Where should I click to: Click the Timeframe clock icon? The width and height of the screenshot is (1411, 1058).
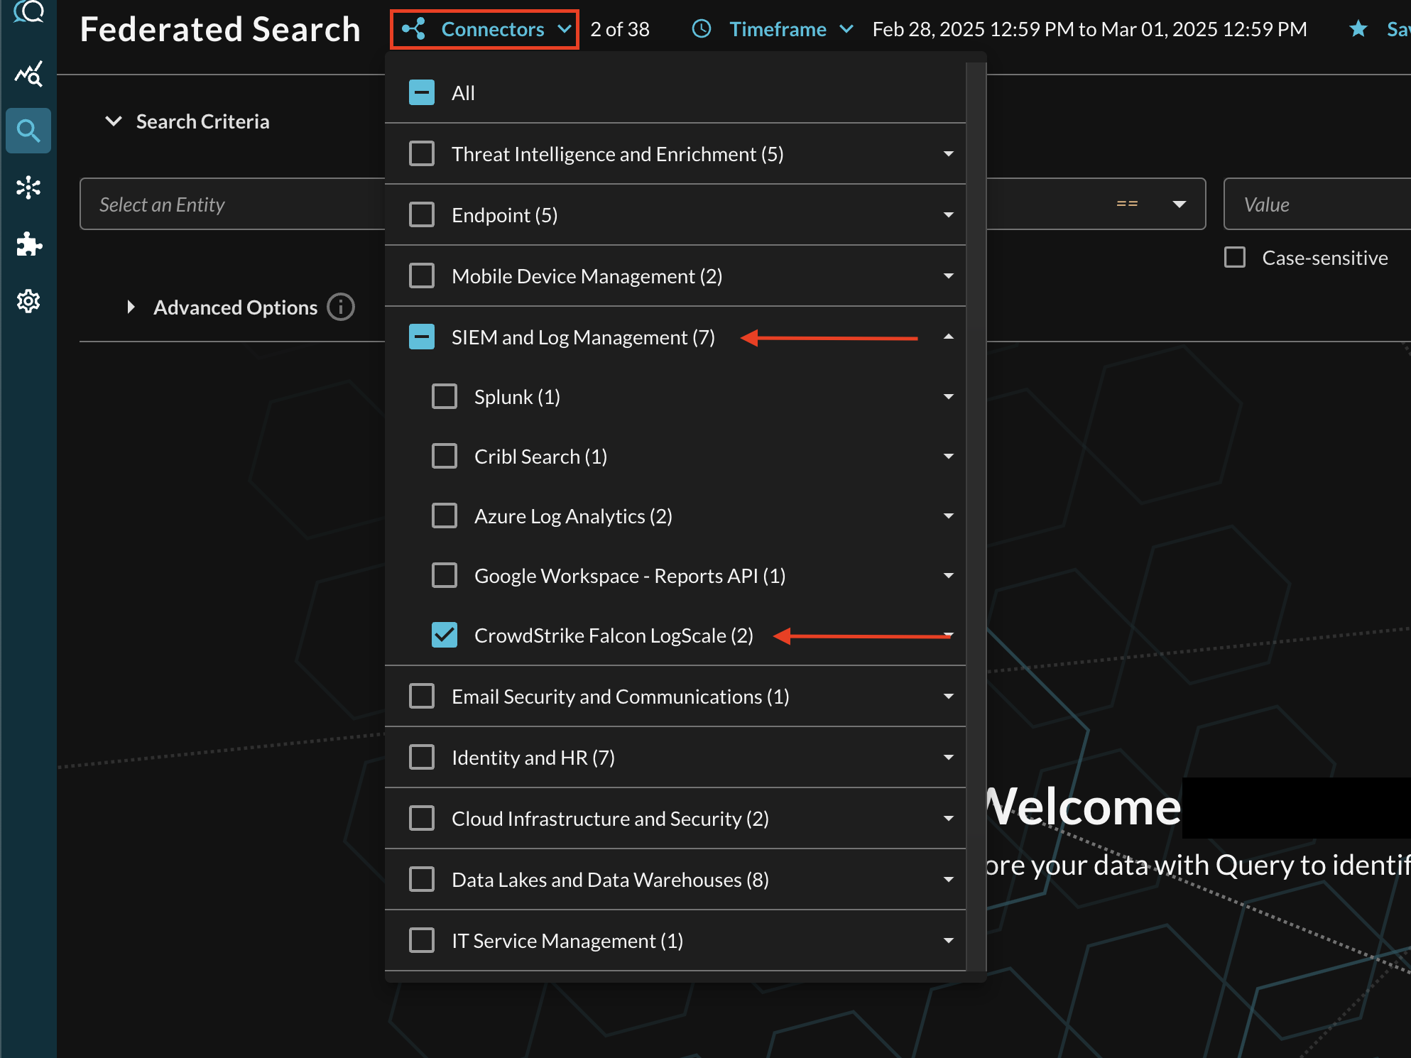click(x=702, y=29)
